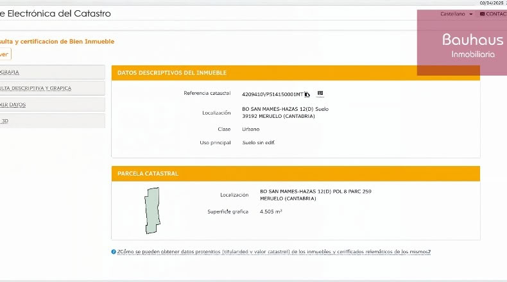The image size is (507, 282).
Task: Click the Sede Electrónica del Catastro title
Action: 55,13
